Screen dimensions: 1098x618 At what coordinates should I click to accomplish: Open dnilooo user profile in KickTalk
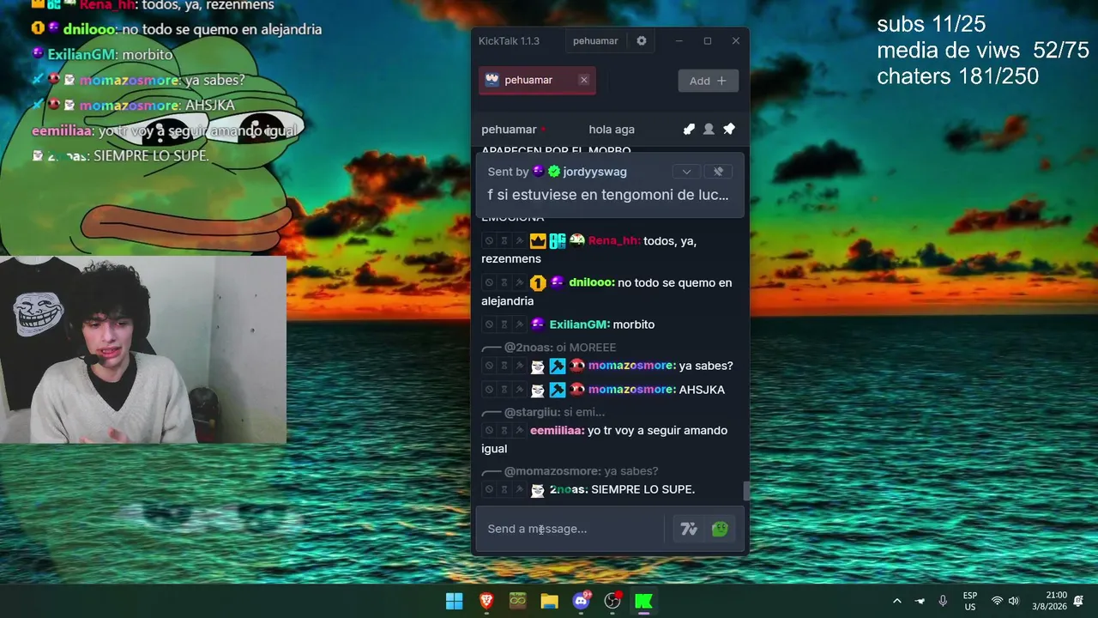(x=591, y=282)
